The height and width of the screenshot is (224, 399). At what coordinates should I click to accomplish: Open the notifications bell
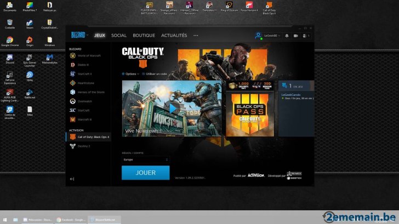[287, 36]
